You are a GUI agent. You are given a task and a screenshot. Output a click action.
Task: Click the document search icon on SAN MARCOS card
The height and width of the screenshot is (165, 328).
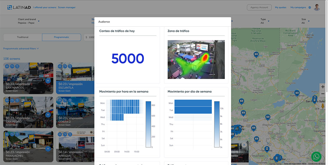click(x=17, y=66)
